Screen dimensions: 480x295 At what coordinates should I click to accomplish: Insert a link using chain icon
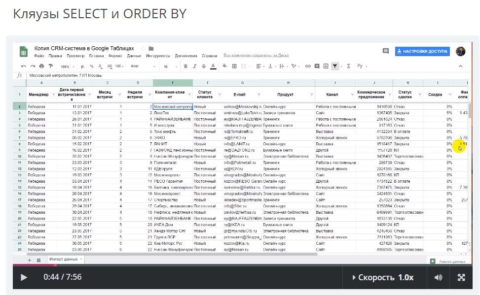click(x=308, y=66)
